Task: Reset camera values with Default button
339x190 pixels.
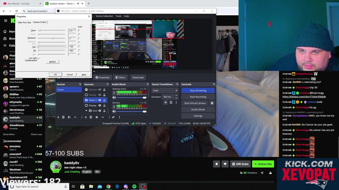Action: click(52, 62)
